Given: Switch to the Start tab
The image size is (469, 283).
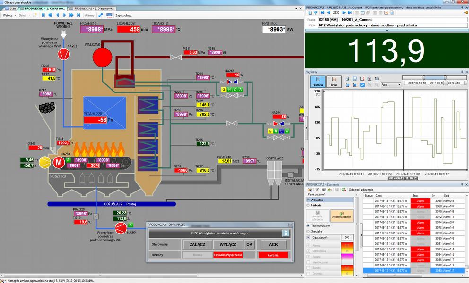Looking at the screenshot, I should tap(11, 8).
